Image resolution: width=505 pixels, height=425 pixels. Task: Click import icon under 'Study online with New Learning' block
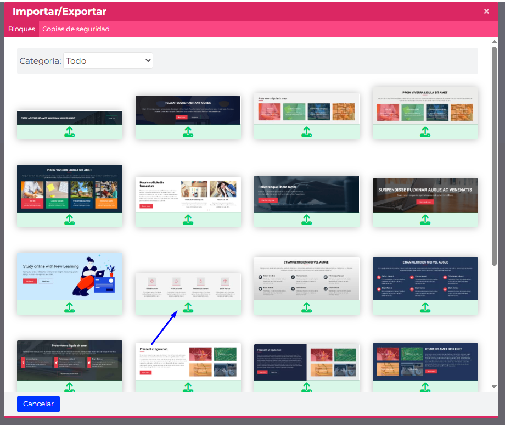[69, 307]
